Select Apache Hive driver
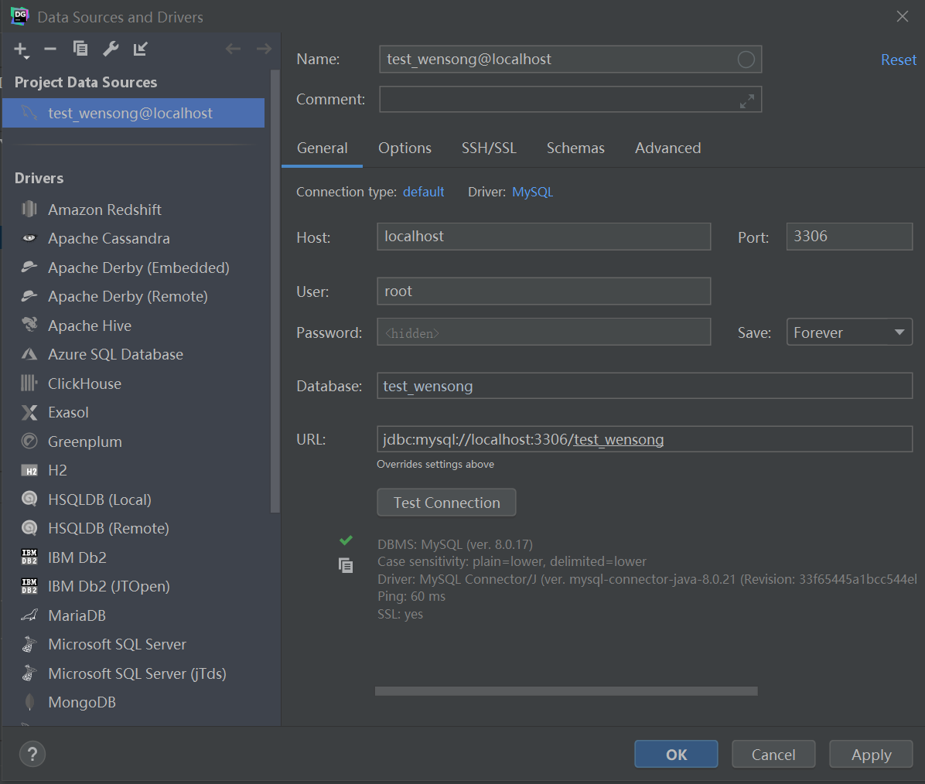Viewport: 925px width, 784px height. (133, 326)
